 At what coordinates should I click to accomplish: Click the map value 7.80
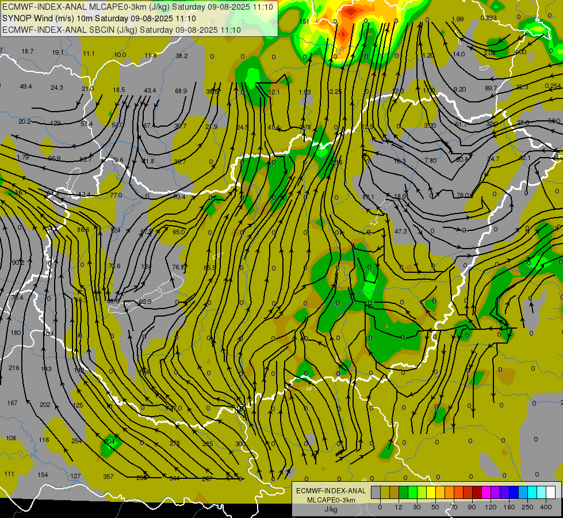tap(431, 161)
